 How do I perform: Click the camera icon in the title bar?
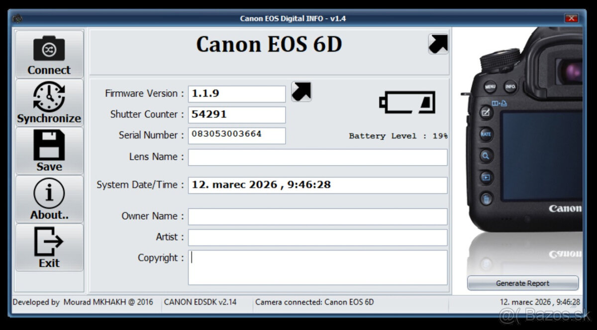pos(16,18)
